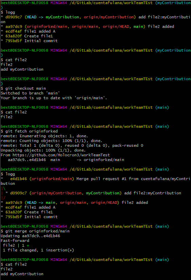Click the GitHub URL Holocron3/workTeamTest
This screenshot has height=280, width=191.
tap(61, 155)
